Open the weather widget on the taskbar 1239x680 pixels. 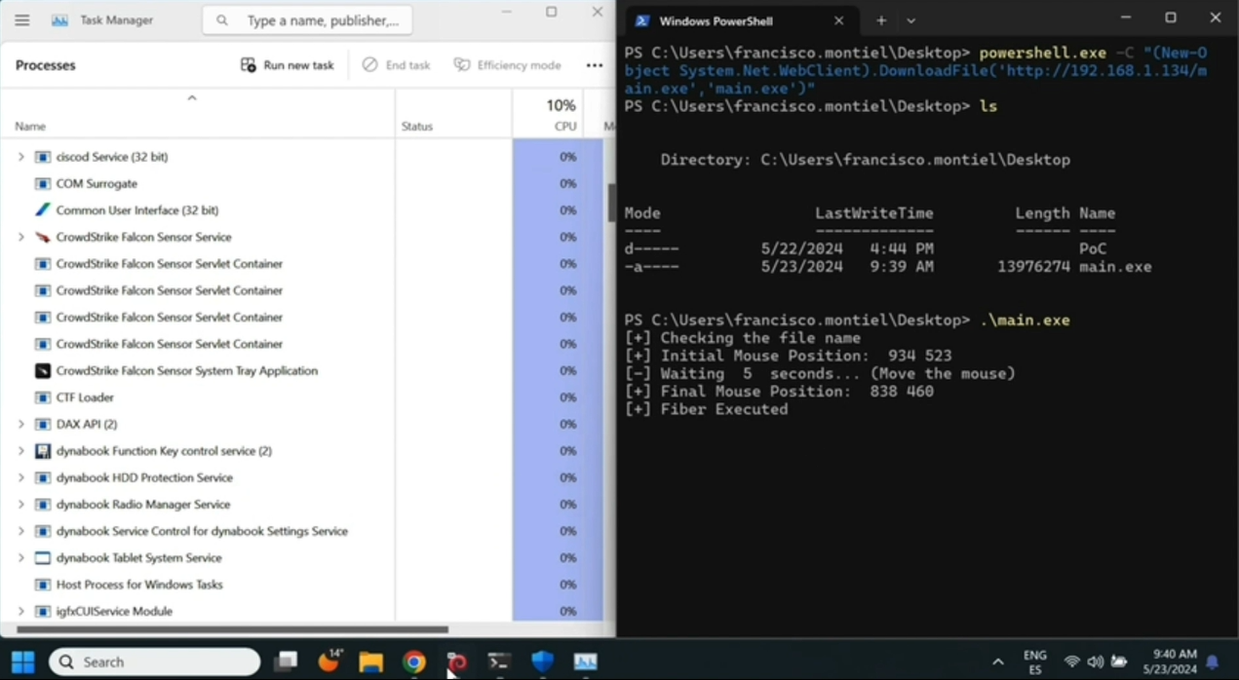329,661
